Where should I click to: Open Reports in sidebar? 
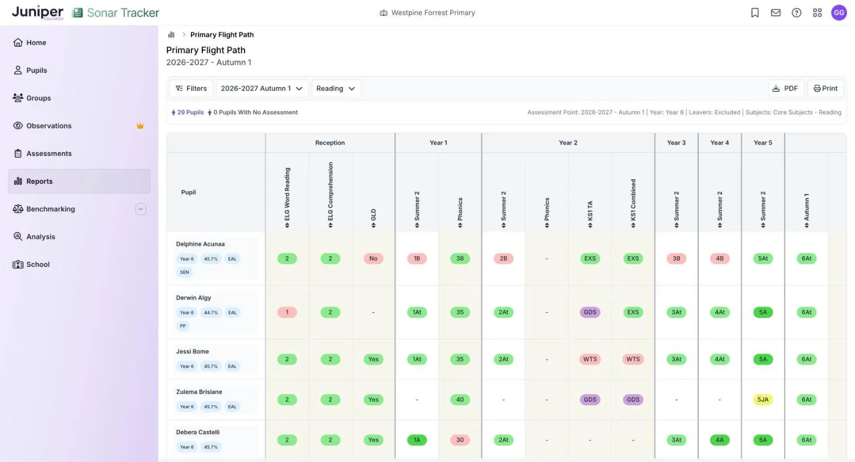(x=79, y=181)
